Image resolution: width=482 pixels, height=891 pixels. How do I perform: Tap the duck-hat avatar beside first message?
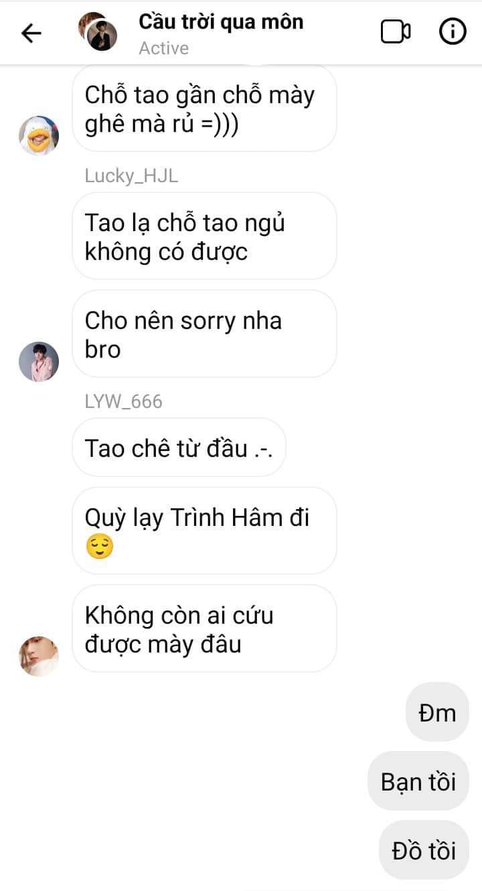tap(39, 135)
